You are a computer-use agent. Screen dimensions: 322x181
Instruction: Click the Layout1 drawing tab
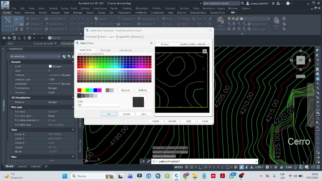tap(22, 166)
